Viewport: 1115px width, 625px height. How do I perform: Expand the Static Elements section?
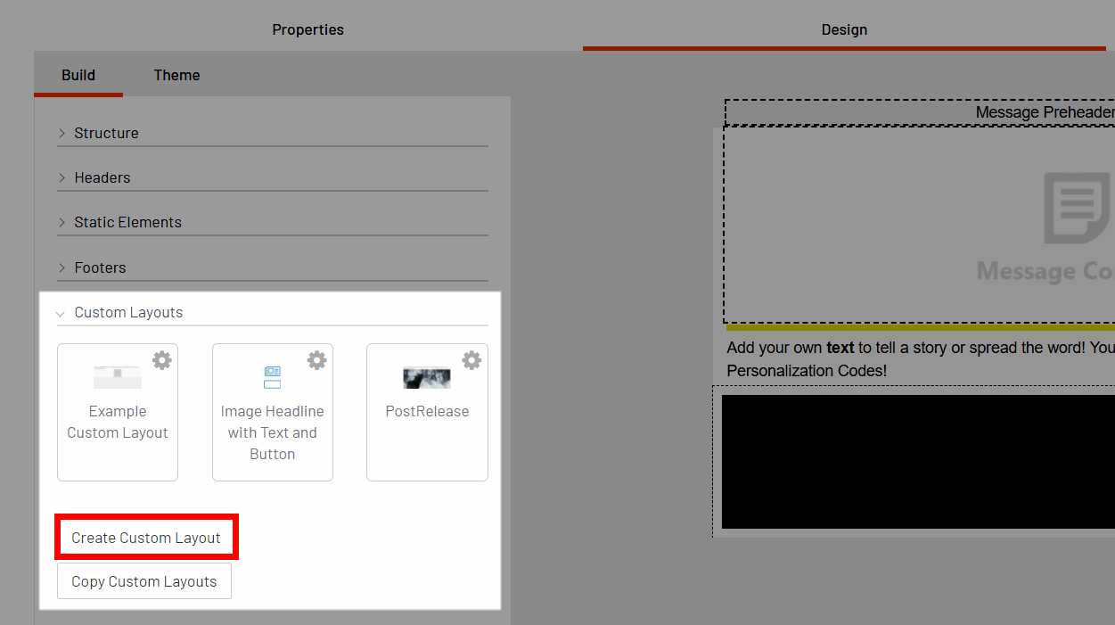pos(127,222)
